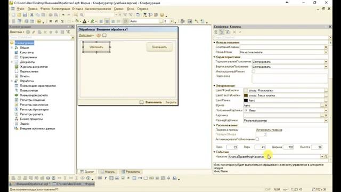Clear the properties panel search field
The image size is (341, 192).
(x=330, y=37)
